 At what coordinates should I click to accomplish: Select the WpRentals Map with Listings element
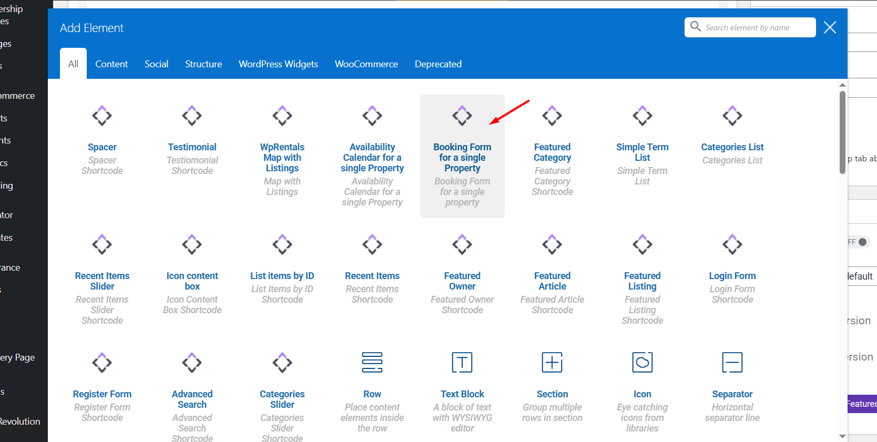click(x=282, y=157)
